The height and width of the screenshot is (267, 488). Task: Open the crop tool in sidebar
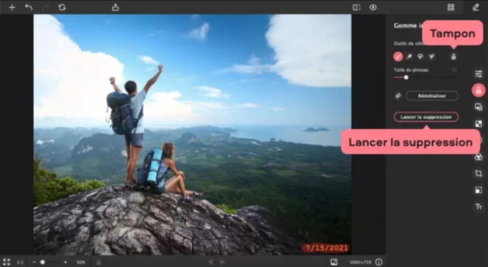coord(478,174)
